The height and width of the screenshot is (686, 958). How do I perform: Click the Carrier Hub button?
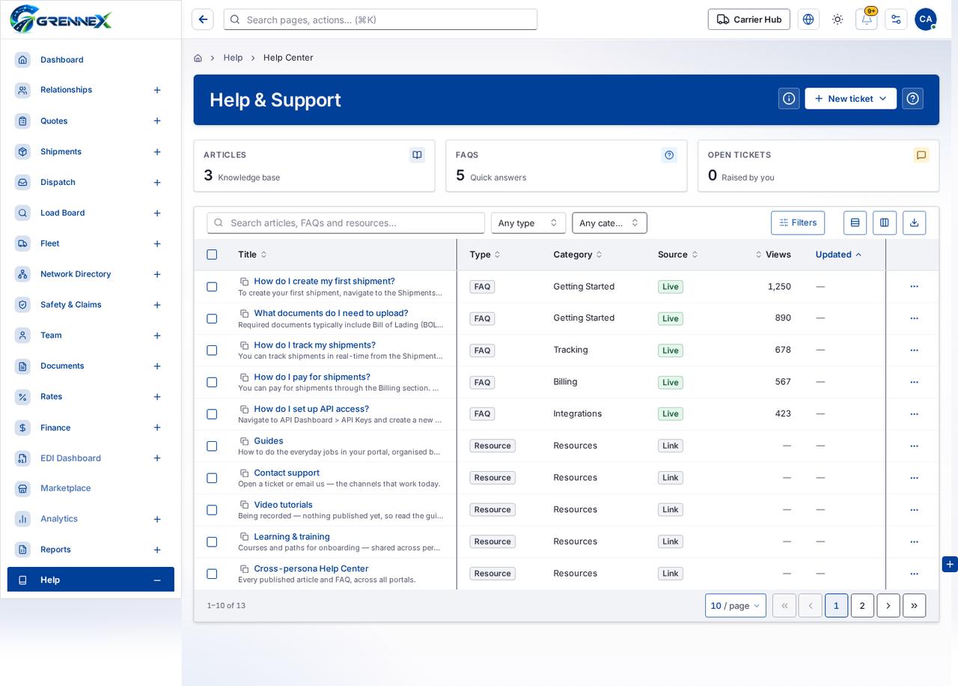[x=748, y=19]
